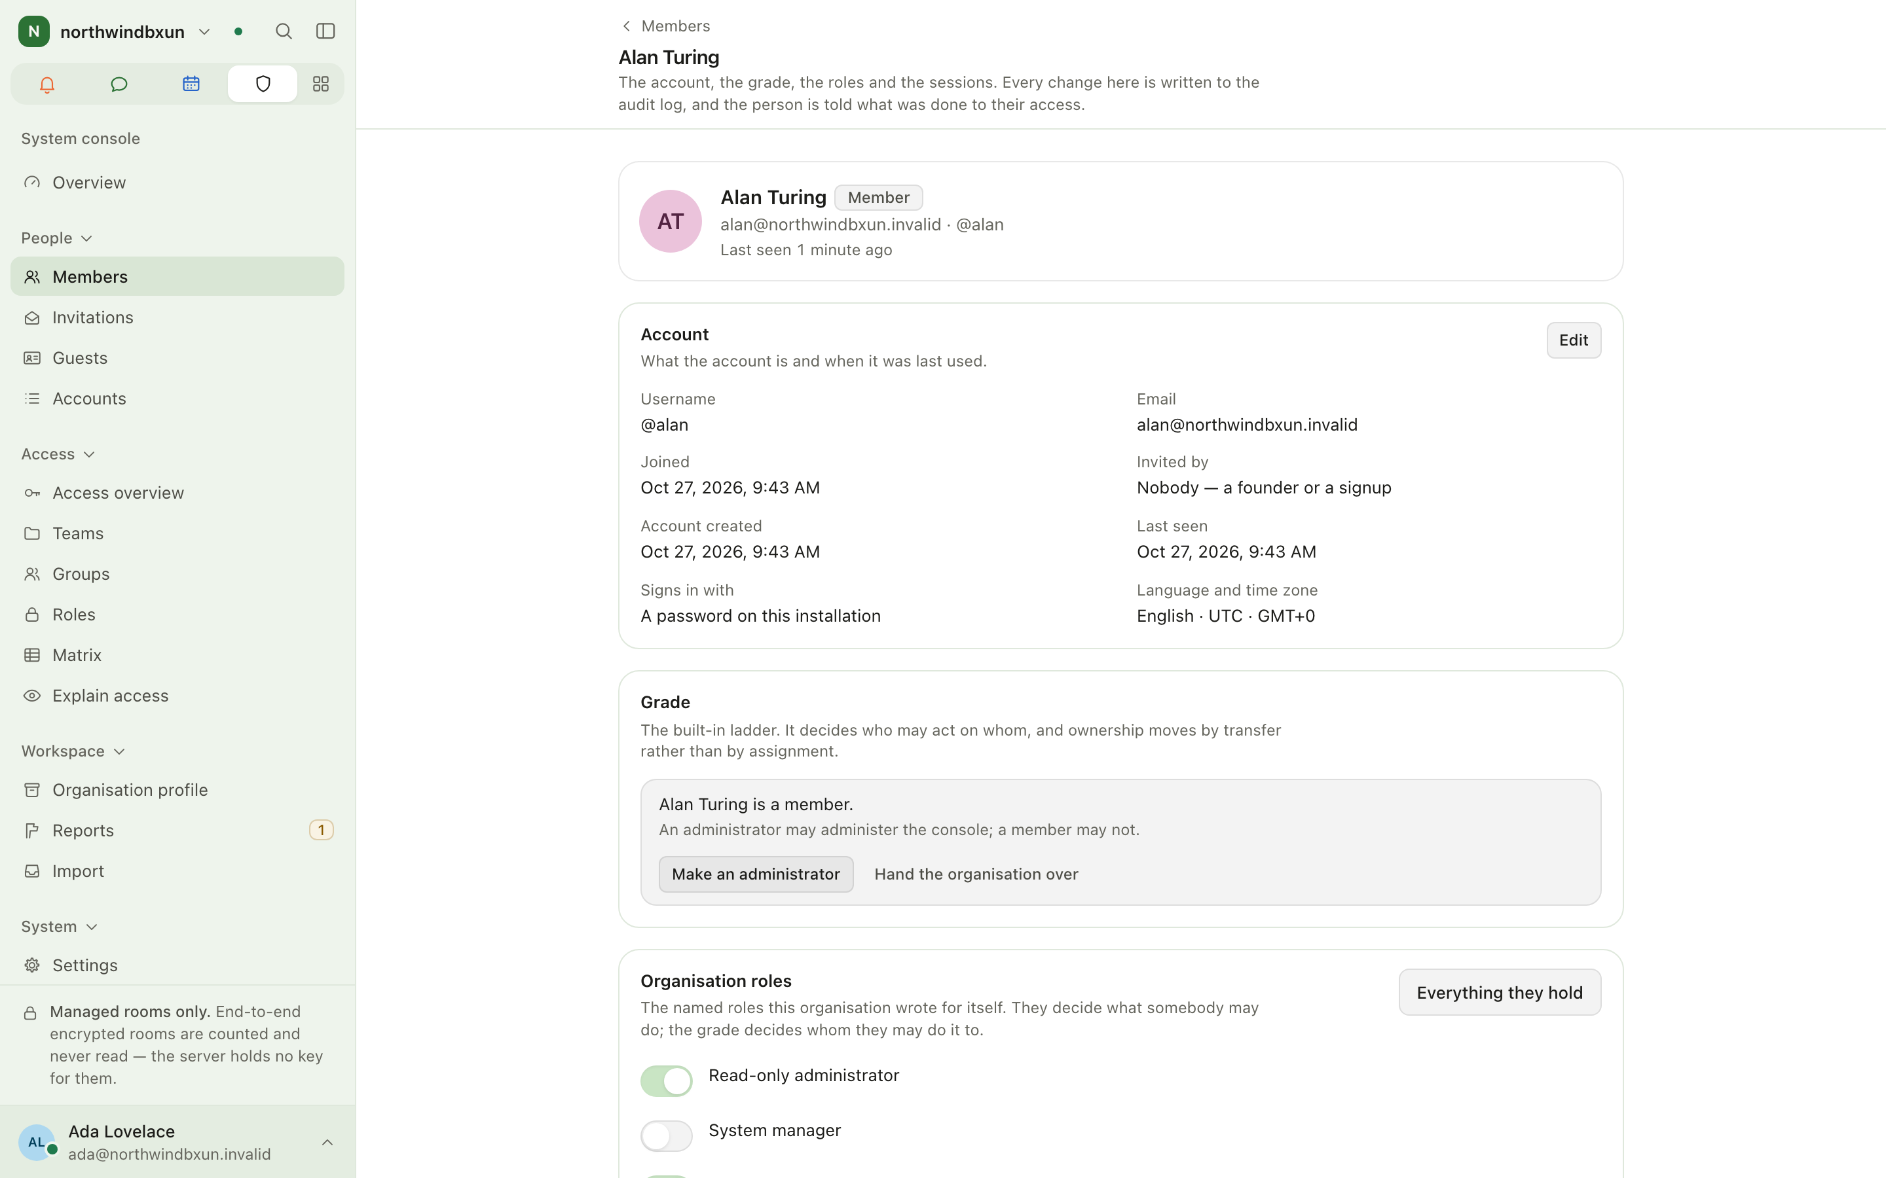Open Organisation profile page
Image resolution: width=1886 pixels, height=1178 pixels.
[177, 790]
